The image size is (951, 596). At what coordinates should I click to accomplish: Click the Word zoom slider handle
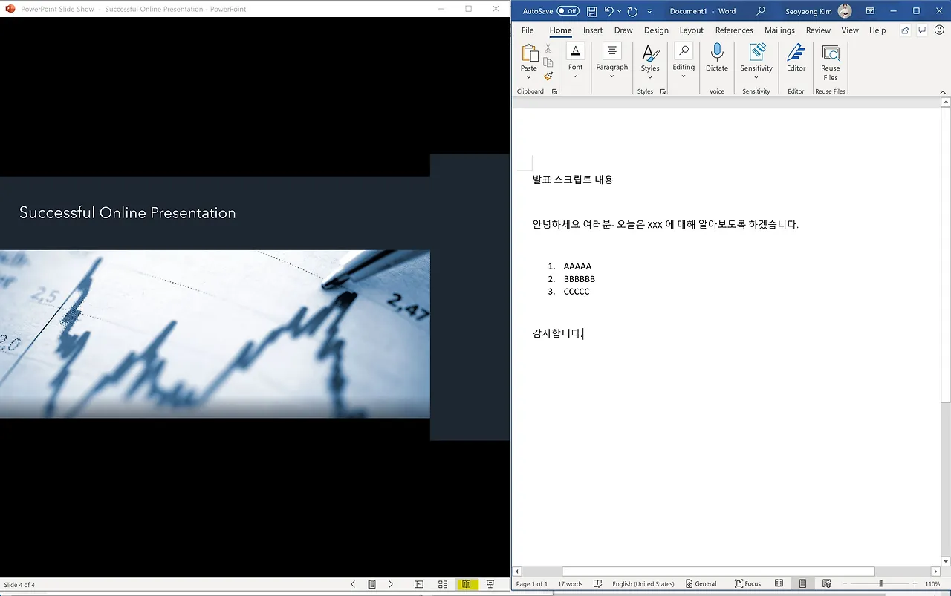pos(880,584)
